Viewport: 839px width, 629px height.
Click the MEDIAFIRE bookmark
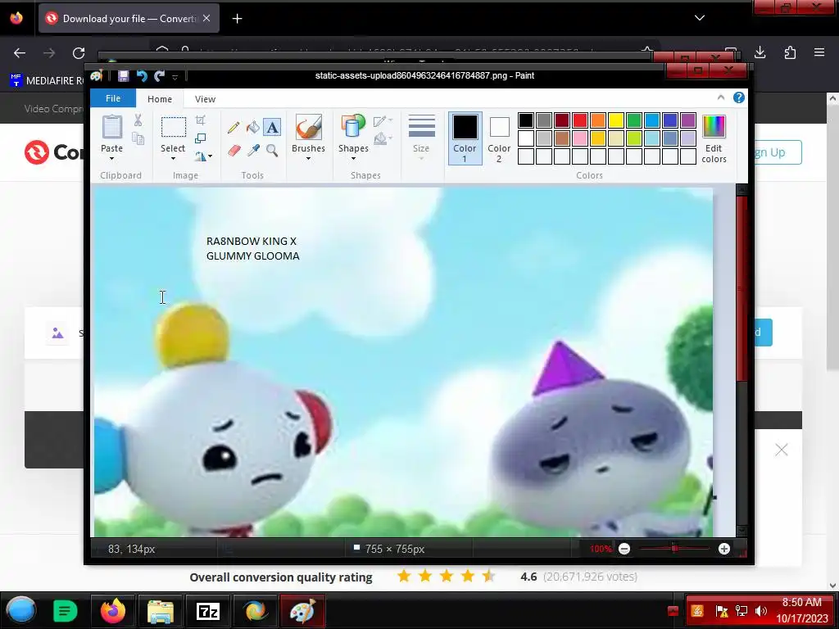(47, 81)
